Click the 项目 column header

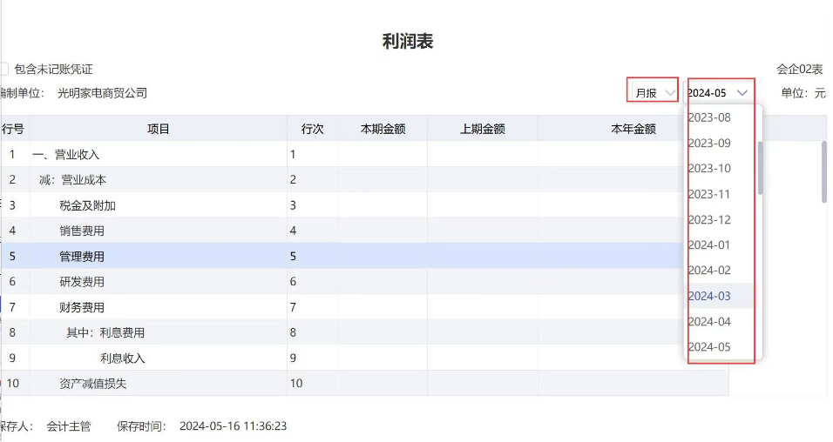click(x=158, y=129)
